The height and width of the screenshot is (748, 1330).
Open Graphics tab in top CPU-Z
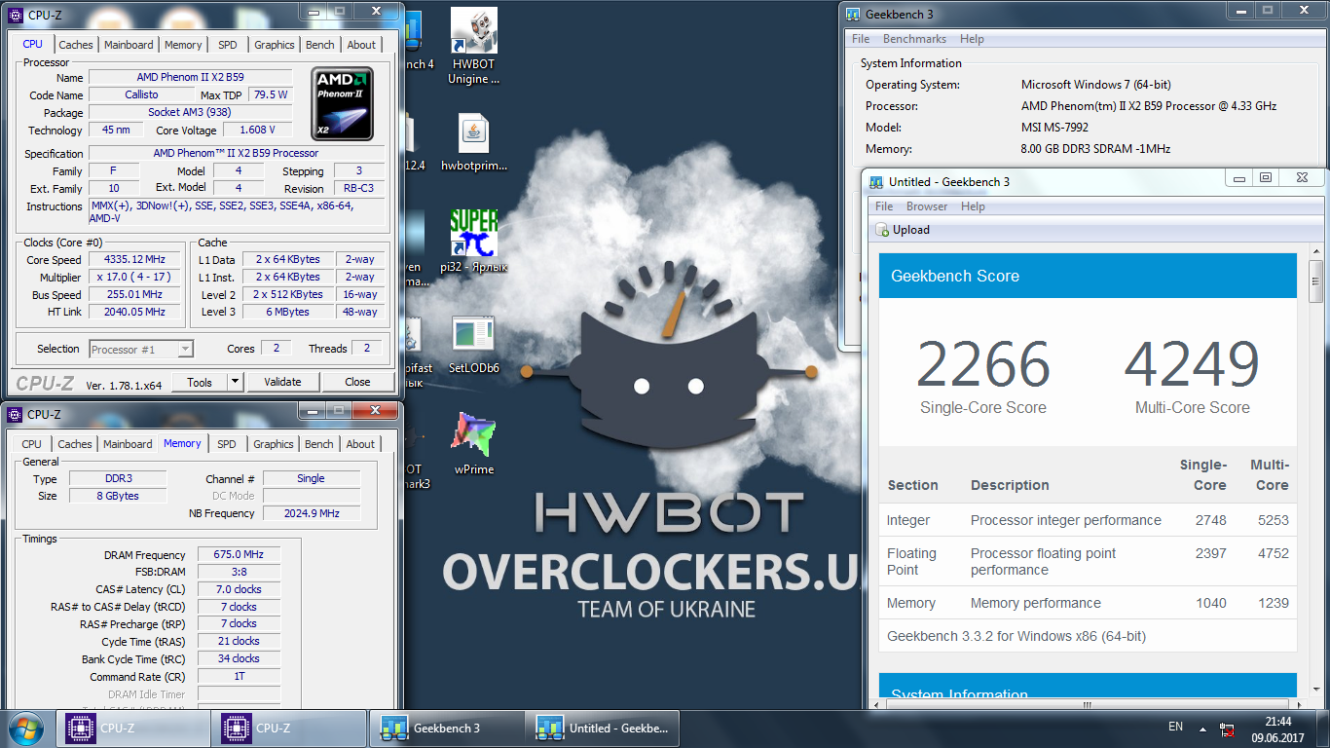[x=275, y=45]
